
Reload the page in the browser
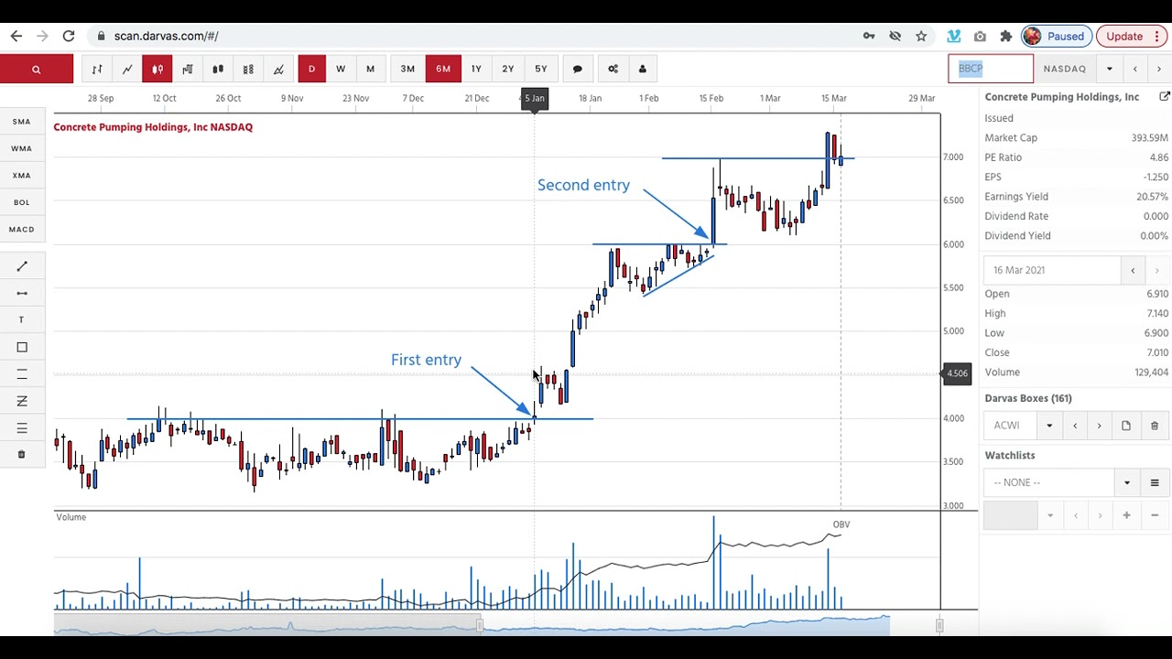click(69, 36)
